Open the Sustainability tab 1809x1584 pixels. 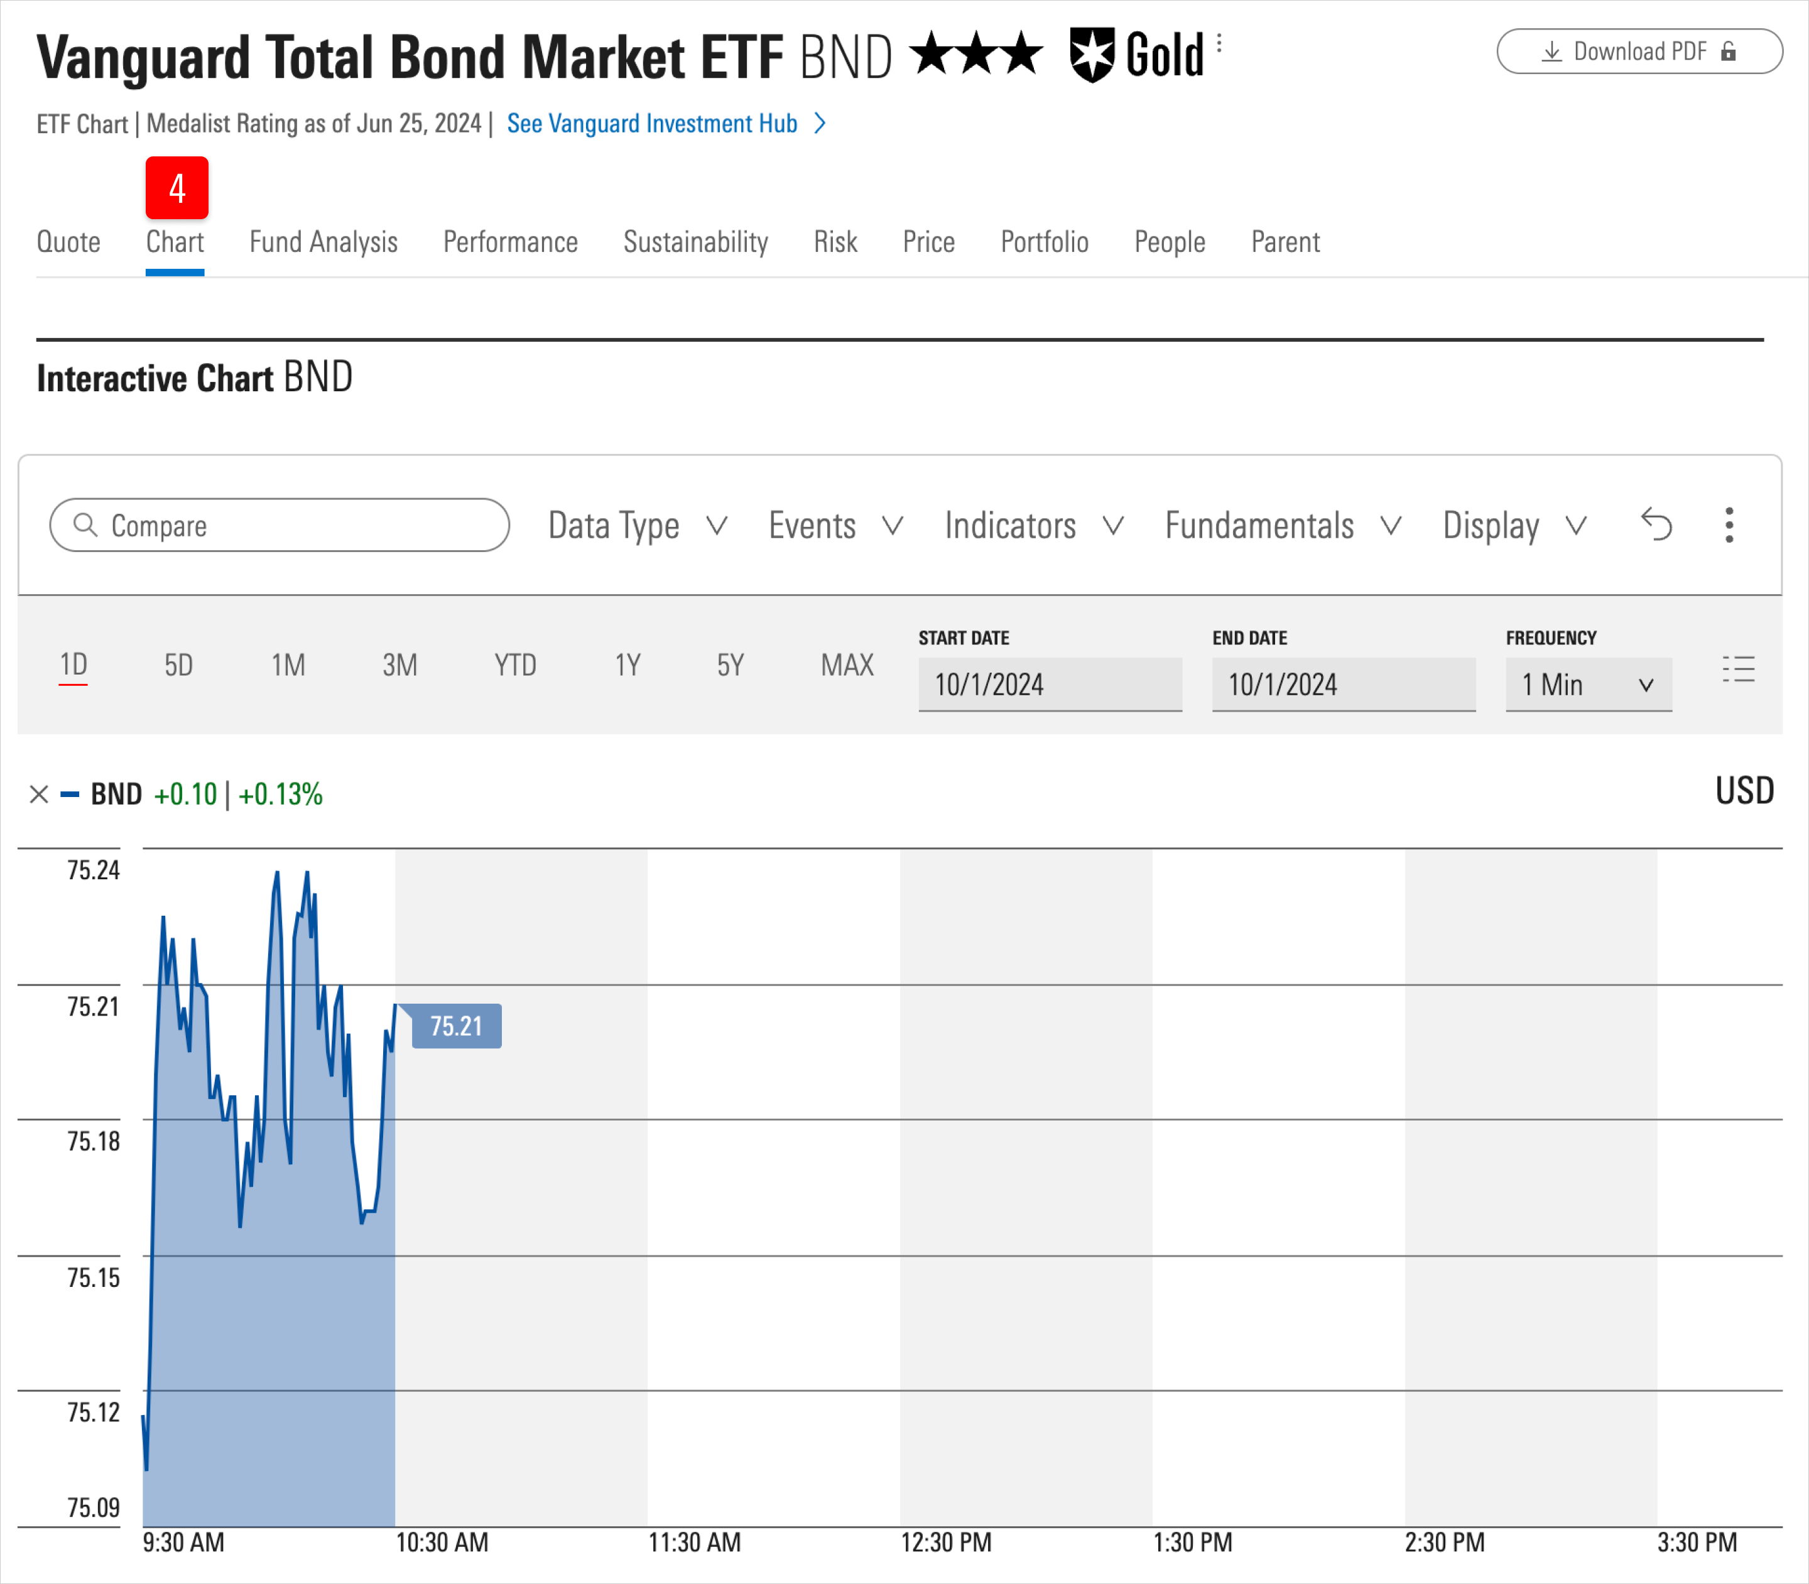point(696,241)
